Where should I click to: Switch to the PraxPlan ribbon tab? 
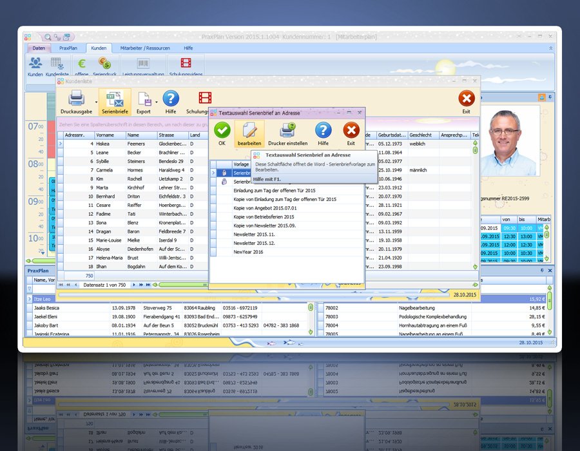[x=68, y=48]
